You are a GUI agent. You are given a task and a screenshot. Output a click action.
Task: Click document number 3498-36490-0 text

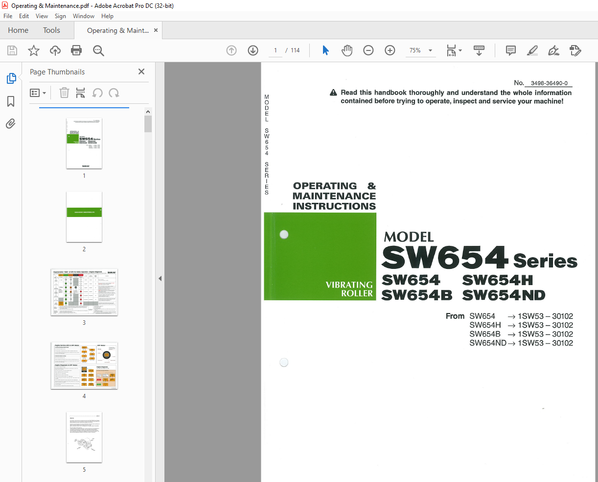click(549, 83)
